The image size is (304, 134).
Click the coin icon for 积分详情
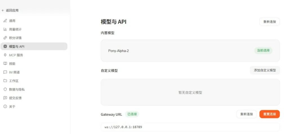pos(5,38)
